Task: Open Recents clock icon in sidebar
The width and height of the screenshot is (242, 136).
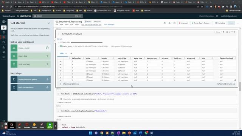Action: [x=4, y=42]
